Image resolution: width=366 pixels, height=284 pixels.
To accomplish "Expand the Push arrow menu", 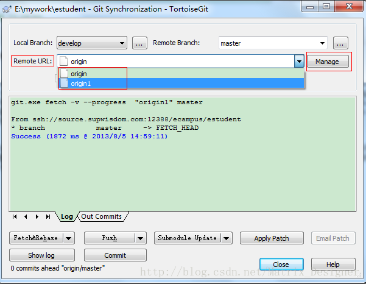I will point(140,238).
